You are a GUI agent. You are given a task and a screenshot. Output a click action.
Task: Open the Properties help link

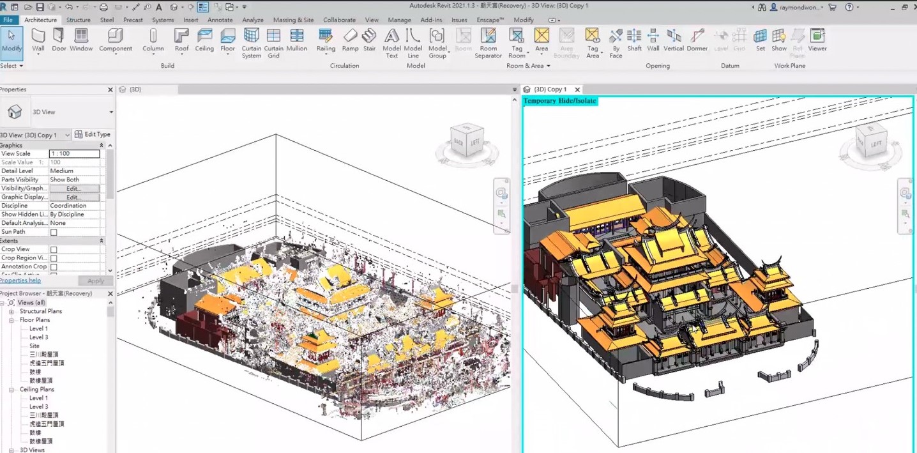(x=20, y=280)
